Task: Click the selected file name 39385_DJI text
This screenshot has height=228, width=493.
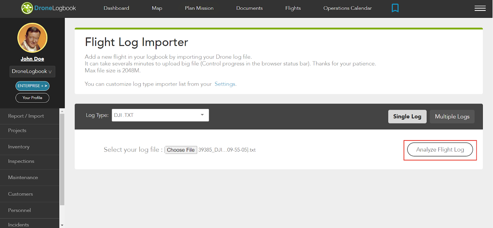Action: pos(227,150)
